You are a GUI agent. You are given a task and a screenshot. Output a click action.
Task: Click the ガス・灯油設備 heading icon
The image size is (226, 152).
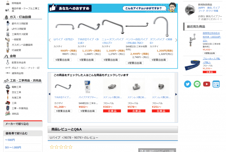[6, 17]
